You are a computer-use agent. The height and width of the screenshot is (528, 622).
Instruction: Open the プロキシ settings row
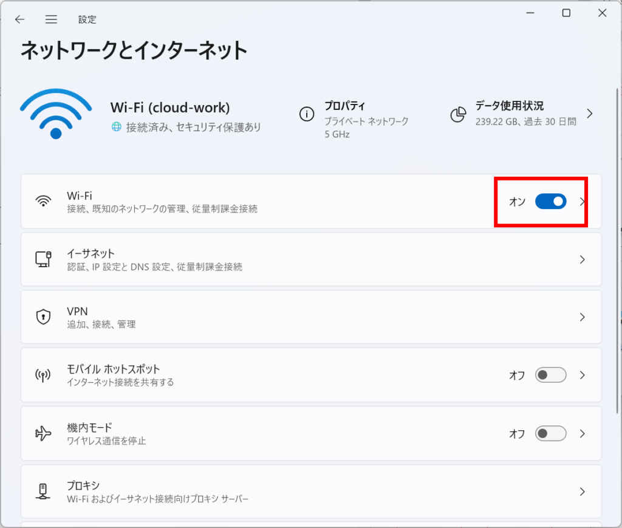[304, 492]
